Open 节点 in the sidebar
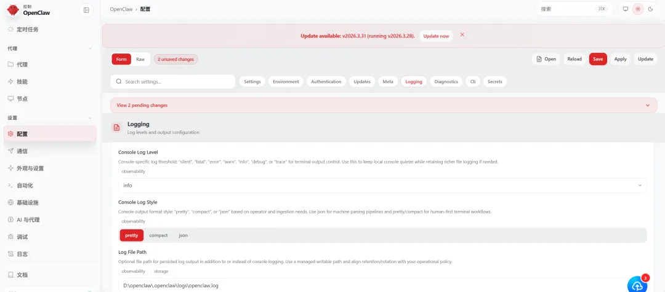 pos(50,98)
